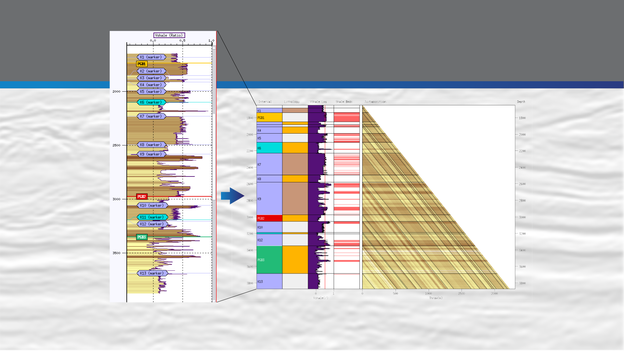Click the Shale Beds column header
The height and width of the screenshot is (351, 624).
(x=344, y=102)
